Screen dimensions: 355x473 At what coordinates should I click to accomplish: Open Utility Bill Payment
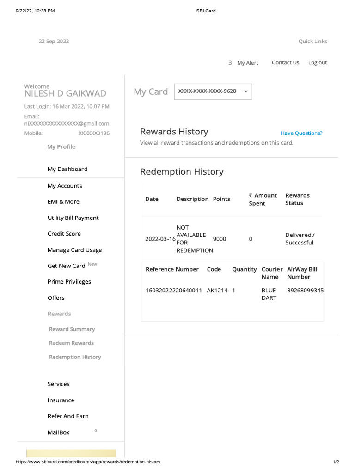point(73,218)
